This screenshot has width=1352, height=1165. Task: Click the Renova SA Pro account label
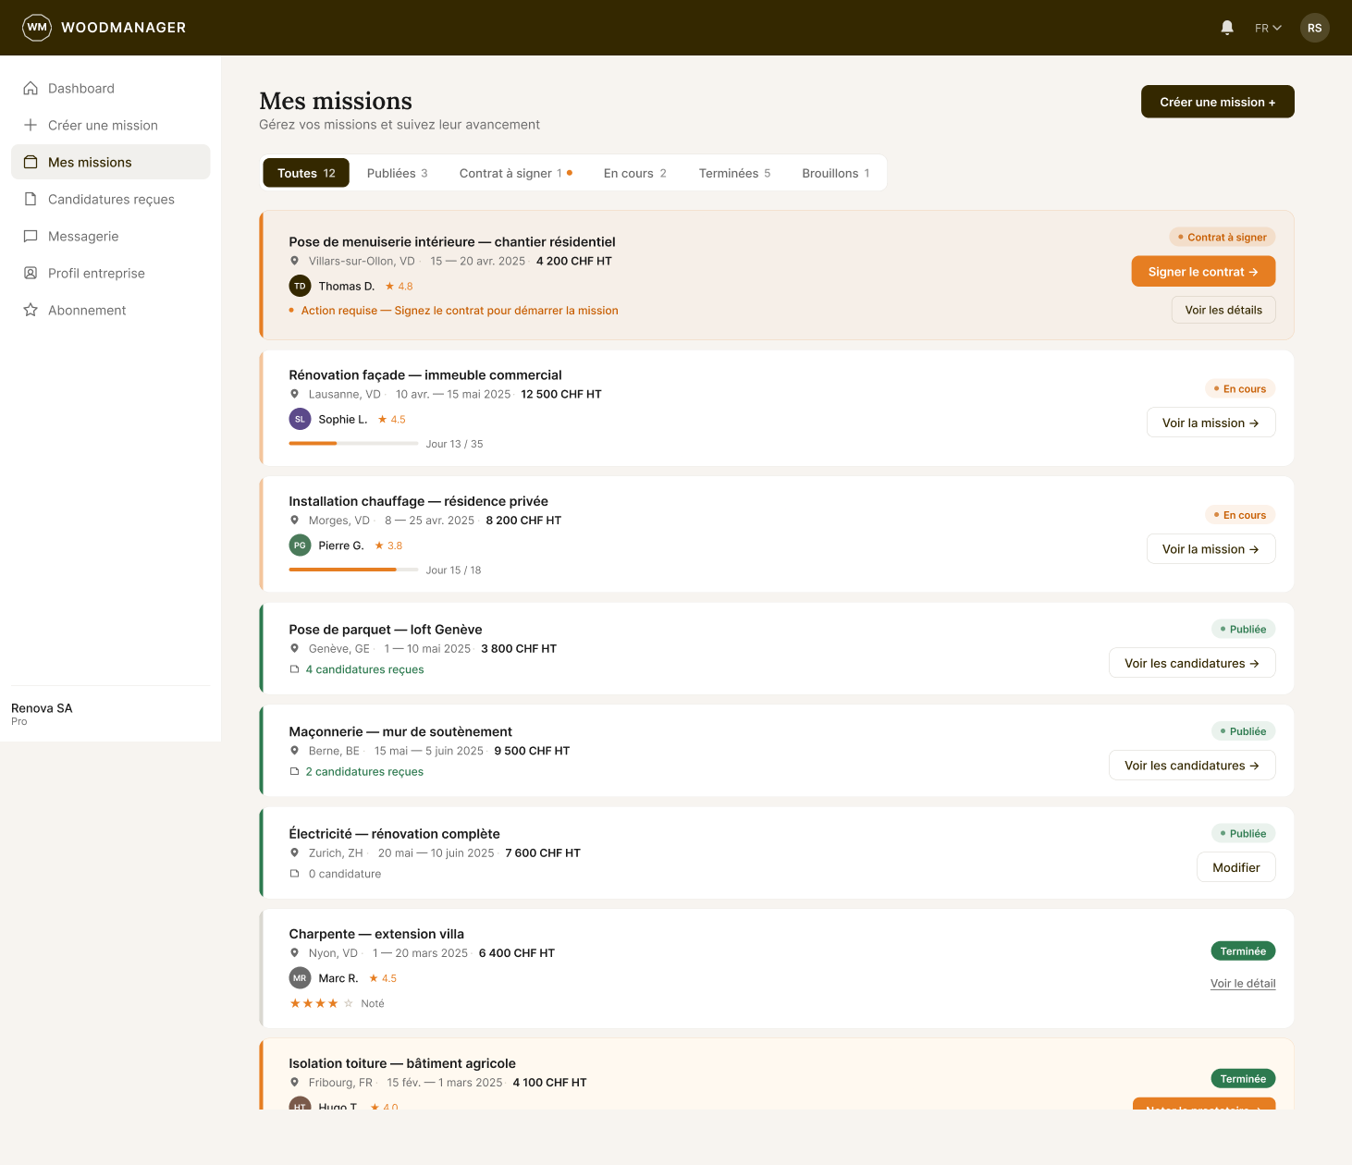click(x=42, y=714)
